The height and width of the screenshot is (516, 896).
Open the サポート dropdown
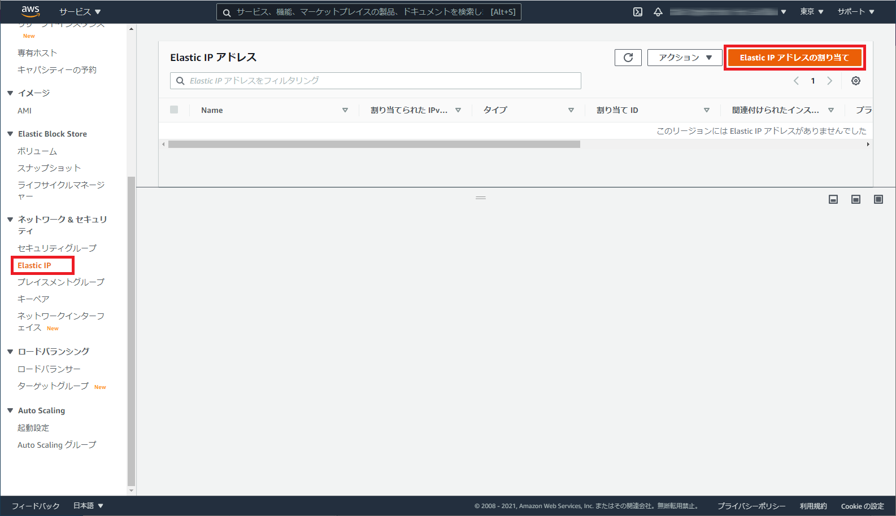click(856, 12)
